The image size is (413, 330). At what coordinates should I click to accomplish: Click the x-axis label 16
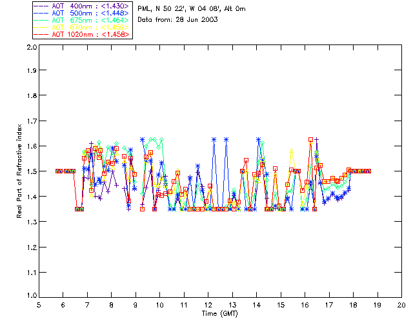tap(305, 305)
